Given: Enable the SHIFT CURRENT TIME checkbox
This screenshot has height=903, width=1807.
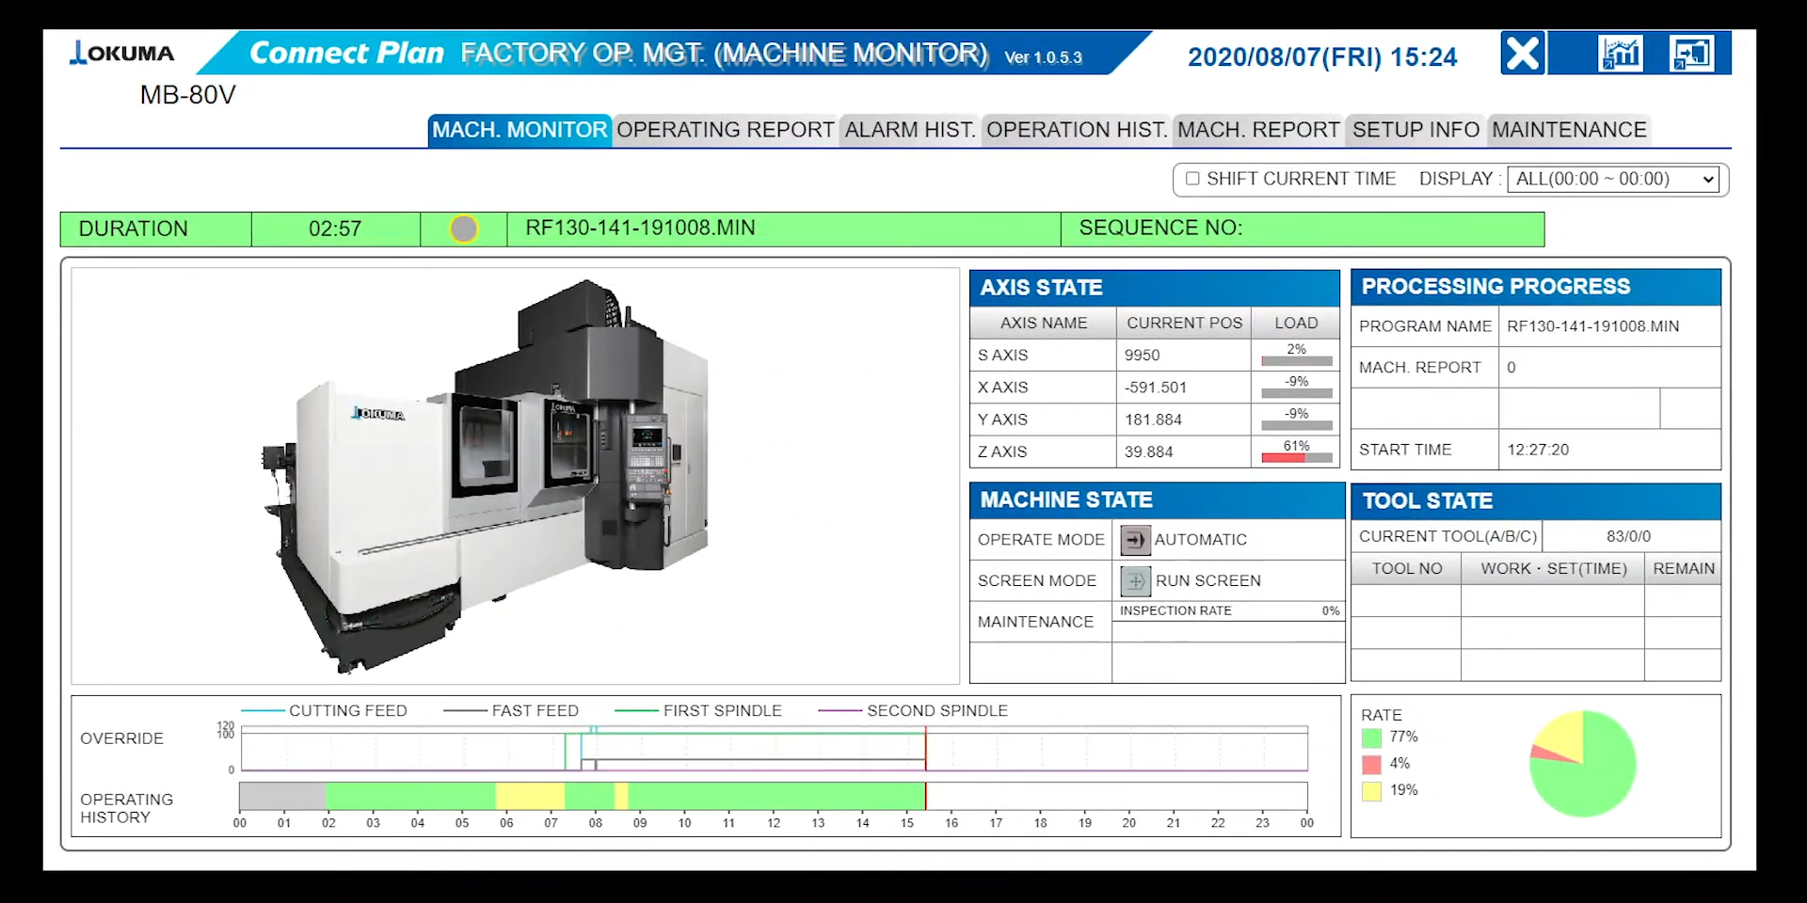Looking at the screenshot, I should 1191,178.
